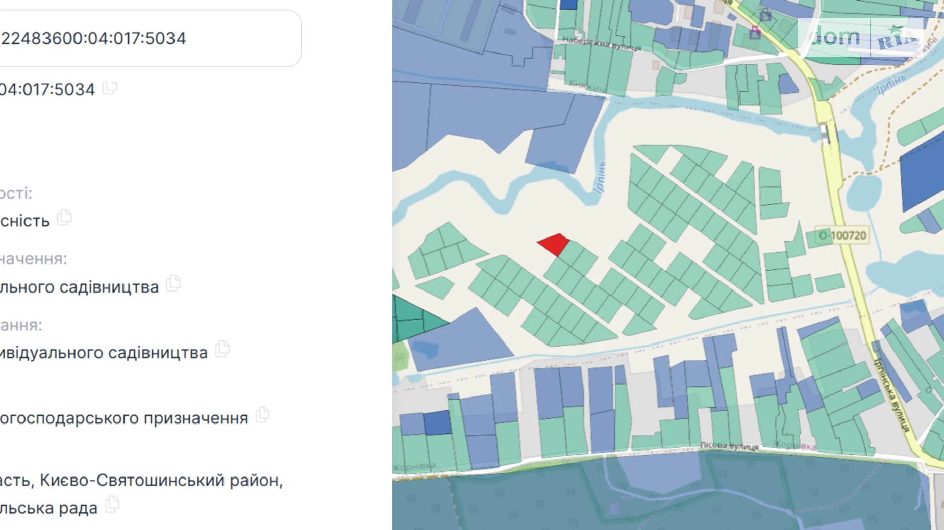Viewport: 944px width, 530px height.
Task: Copy the 'огосподарського призначення' category text
Action: [263, 415]
